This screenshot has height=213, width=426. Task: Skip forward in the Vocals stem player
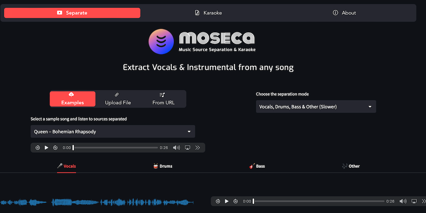235,201
